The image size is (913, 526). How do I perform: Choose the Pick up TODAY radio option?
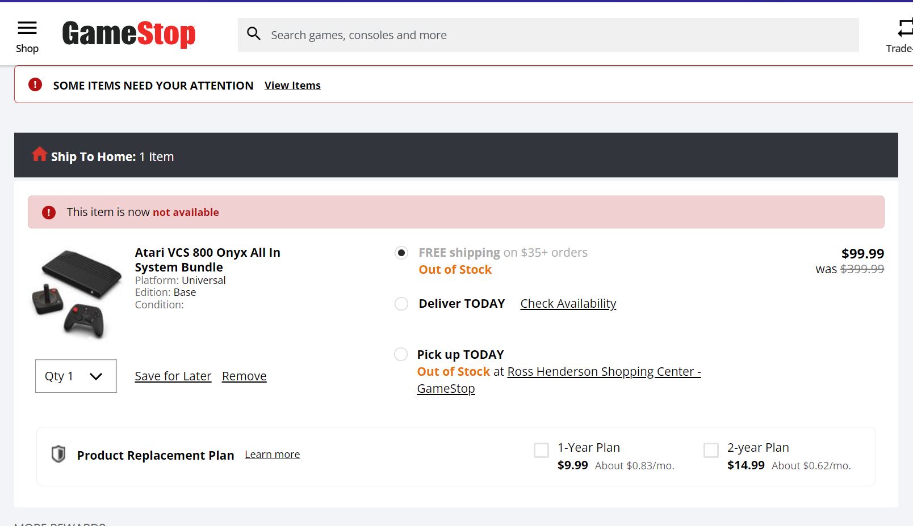tap(401, 355)
